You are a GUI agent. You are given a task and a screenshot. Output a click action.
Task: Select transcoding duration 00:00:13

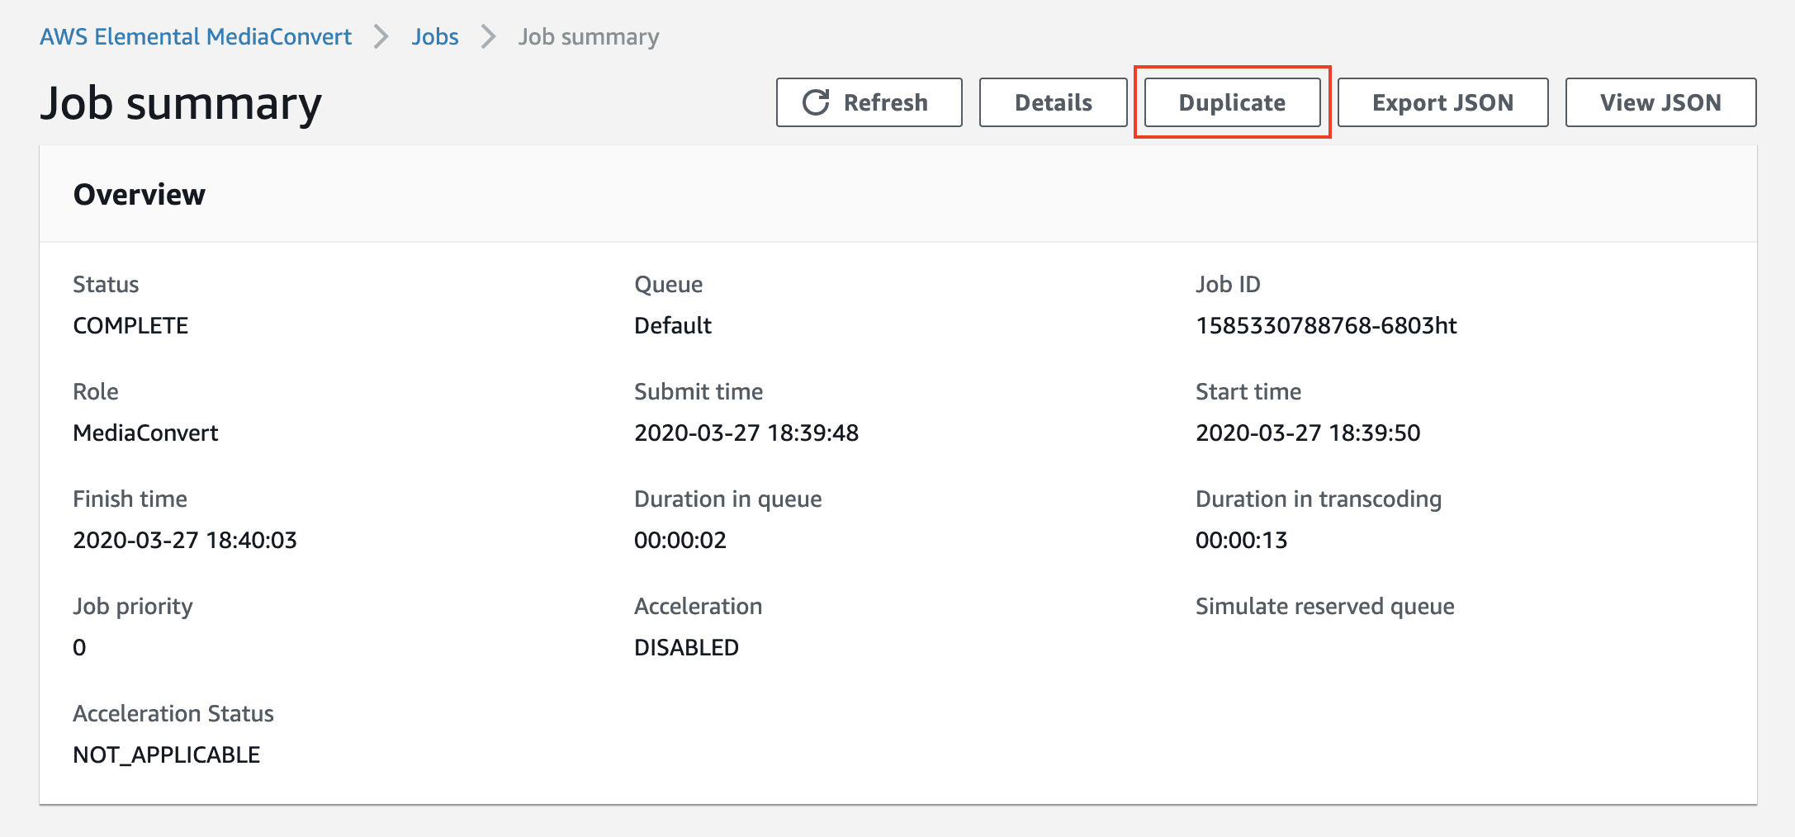(x=1242, y=540)
